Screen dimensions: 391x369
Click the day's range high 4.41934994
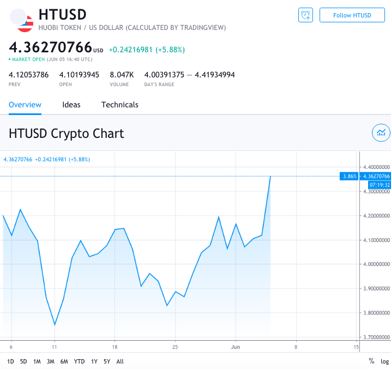pyautogui.click(x=215, y=75)
